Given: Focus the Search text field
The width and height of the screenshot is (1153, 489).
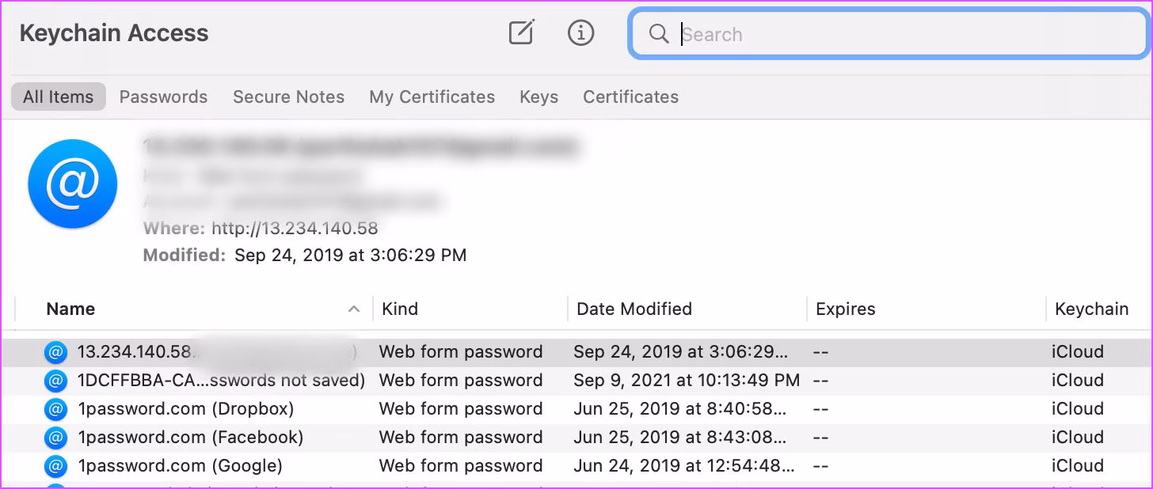Looking at the screenshot, I should pos(903,34).
